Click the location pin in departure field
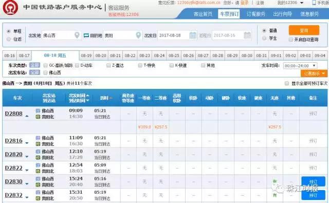This screenshot has width=329, height=203. [x=77, y=35]
